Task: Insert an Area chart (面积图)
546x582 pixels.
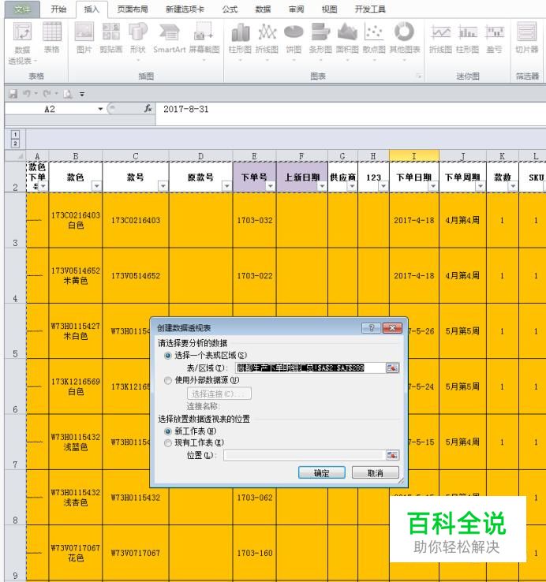Action: pos(347,40)
